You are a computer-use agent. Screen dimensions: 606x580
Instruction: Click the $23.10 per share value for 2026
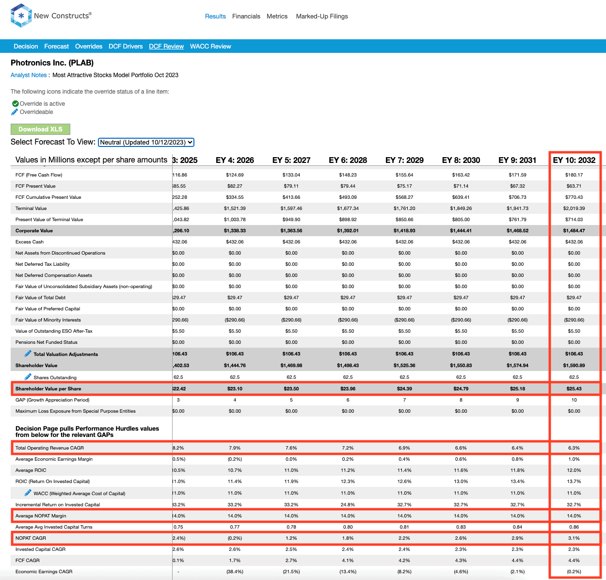(235, 389)
